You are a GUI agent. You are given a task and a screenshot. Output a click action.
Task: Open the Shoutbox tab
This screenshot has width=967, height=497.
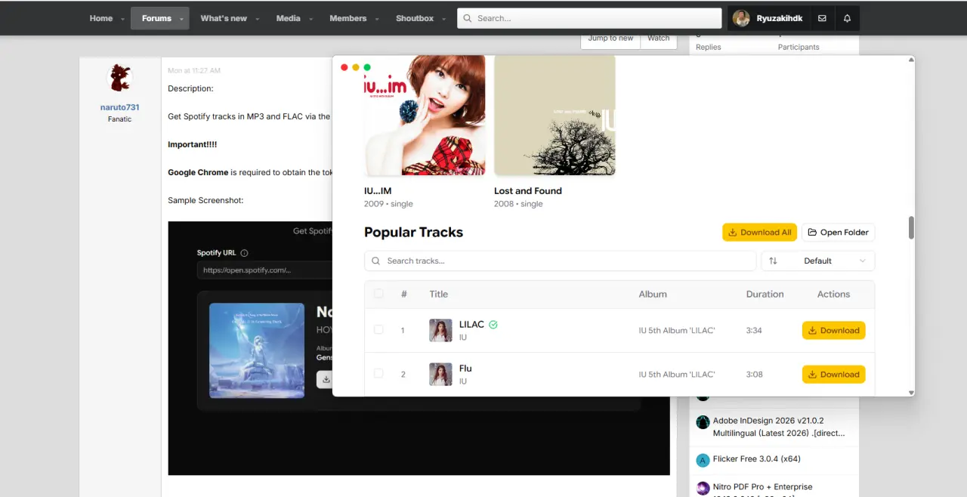415,18
